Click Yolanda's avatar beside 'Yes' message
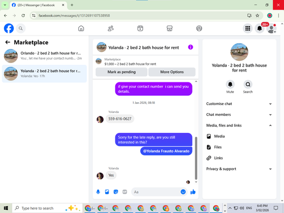The height and width of the screenshot is (213, 284). (100, 176)
